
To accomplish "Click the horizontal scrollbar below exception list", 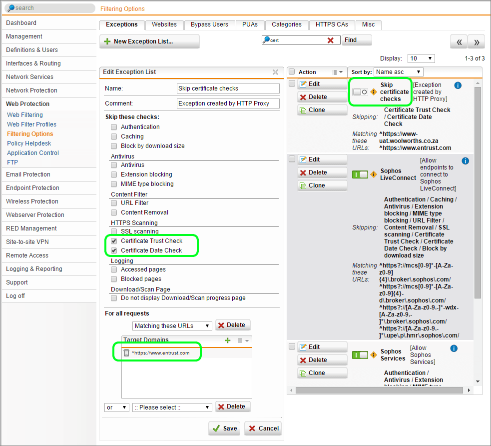I will [x=379, y=390].
